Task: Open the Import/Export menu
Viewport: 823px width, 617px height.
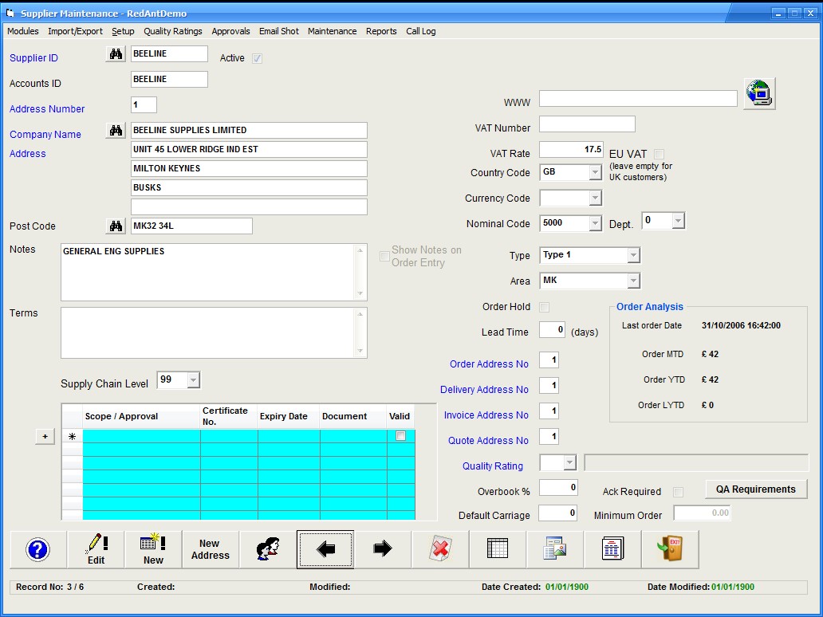Action: (x=75, y=31)
